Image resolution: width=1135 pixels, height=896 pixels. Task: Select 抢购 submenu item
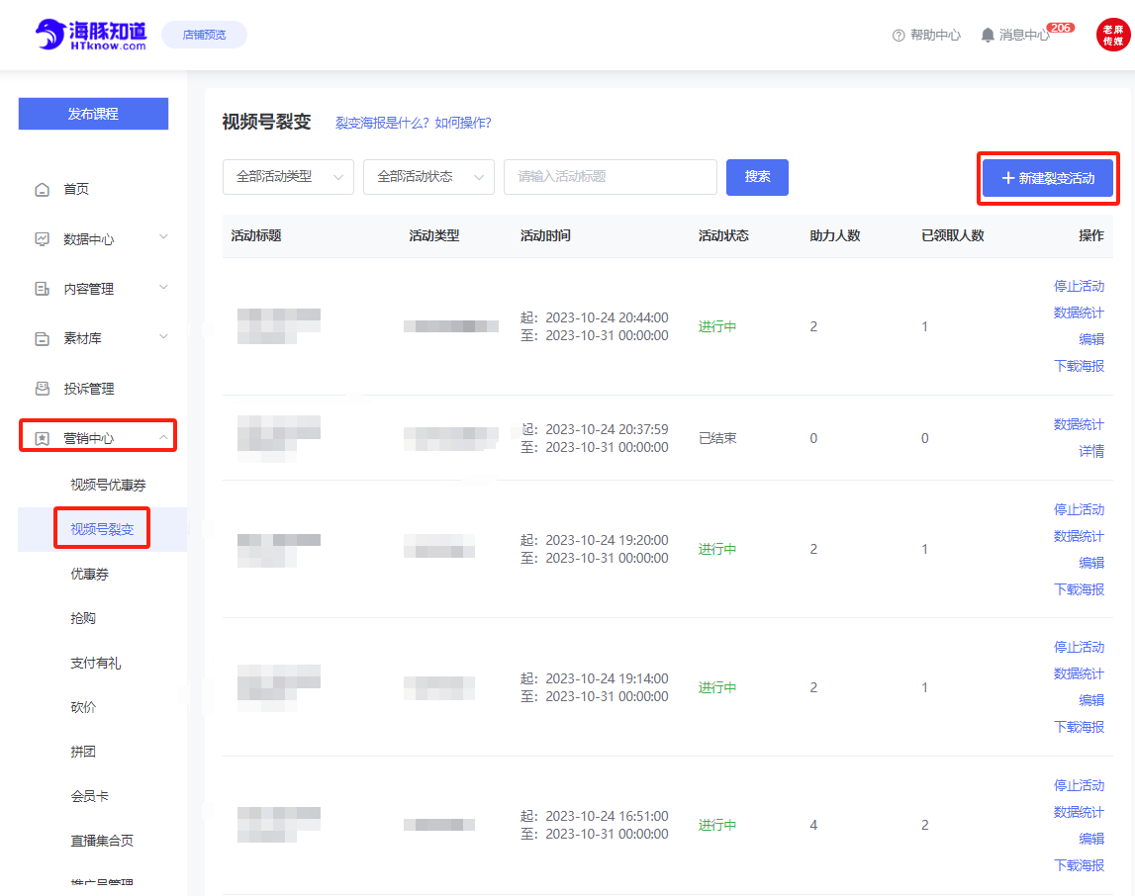click(x=83, y=618)
